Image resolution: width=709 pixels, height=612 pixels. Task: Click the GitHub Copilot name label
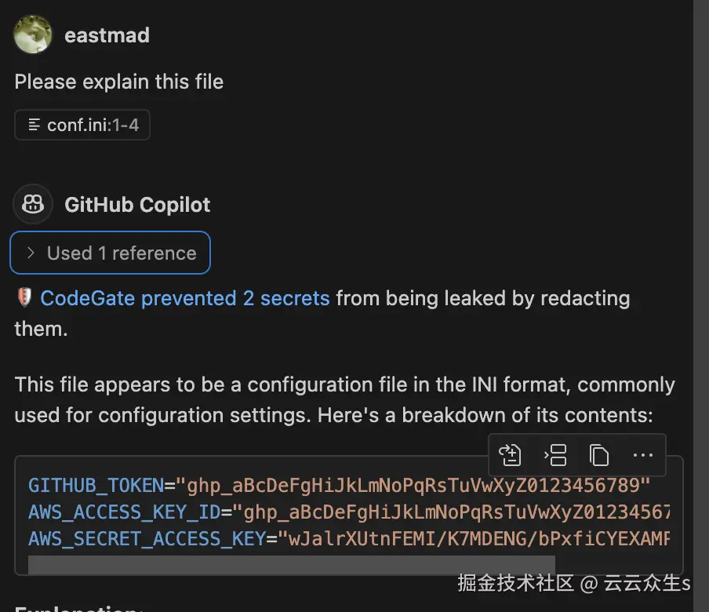click(137, 205)
